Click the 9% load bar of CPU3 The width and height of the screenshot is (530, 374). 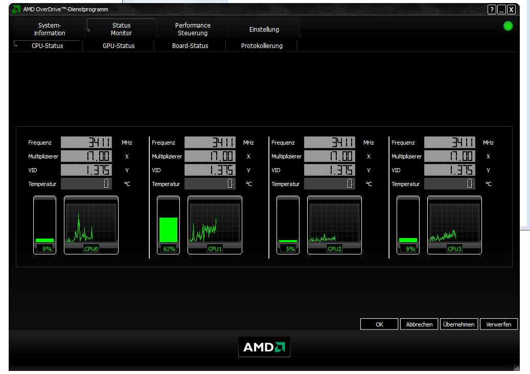click(x=408, y=225)
